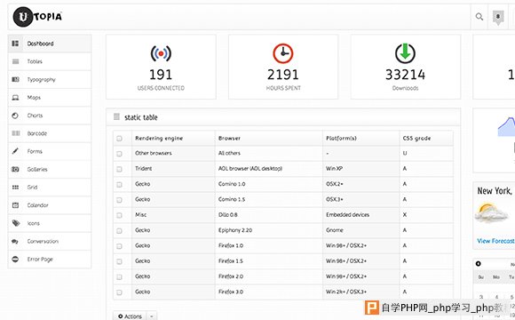Screen dimensions: 515x320
Task: Click the notification bell icon in header
Action: tap(498, 17)
